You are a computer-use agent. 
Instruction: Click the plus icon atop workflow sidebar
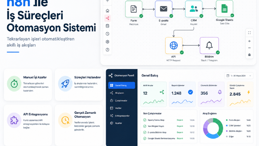tap(107, 1)
